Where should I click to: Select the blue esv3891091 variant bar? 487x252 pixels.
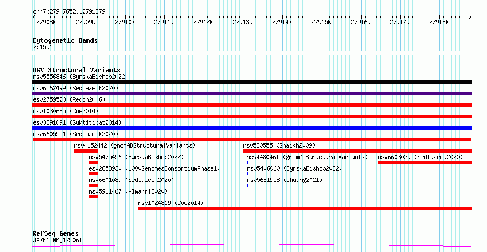(252, 128)
